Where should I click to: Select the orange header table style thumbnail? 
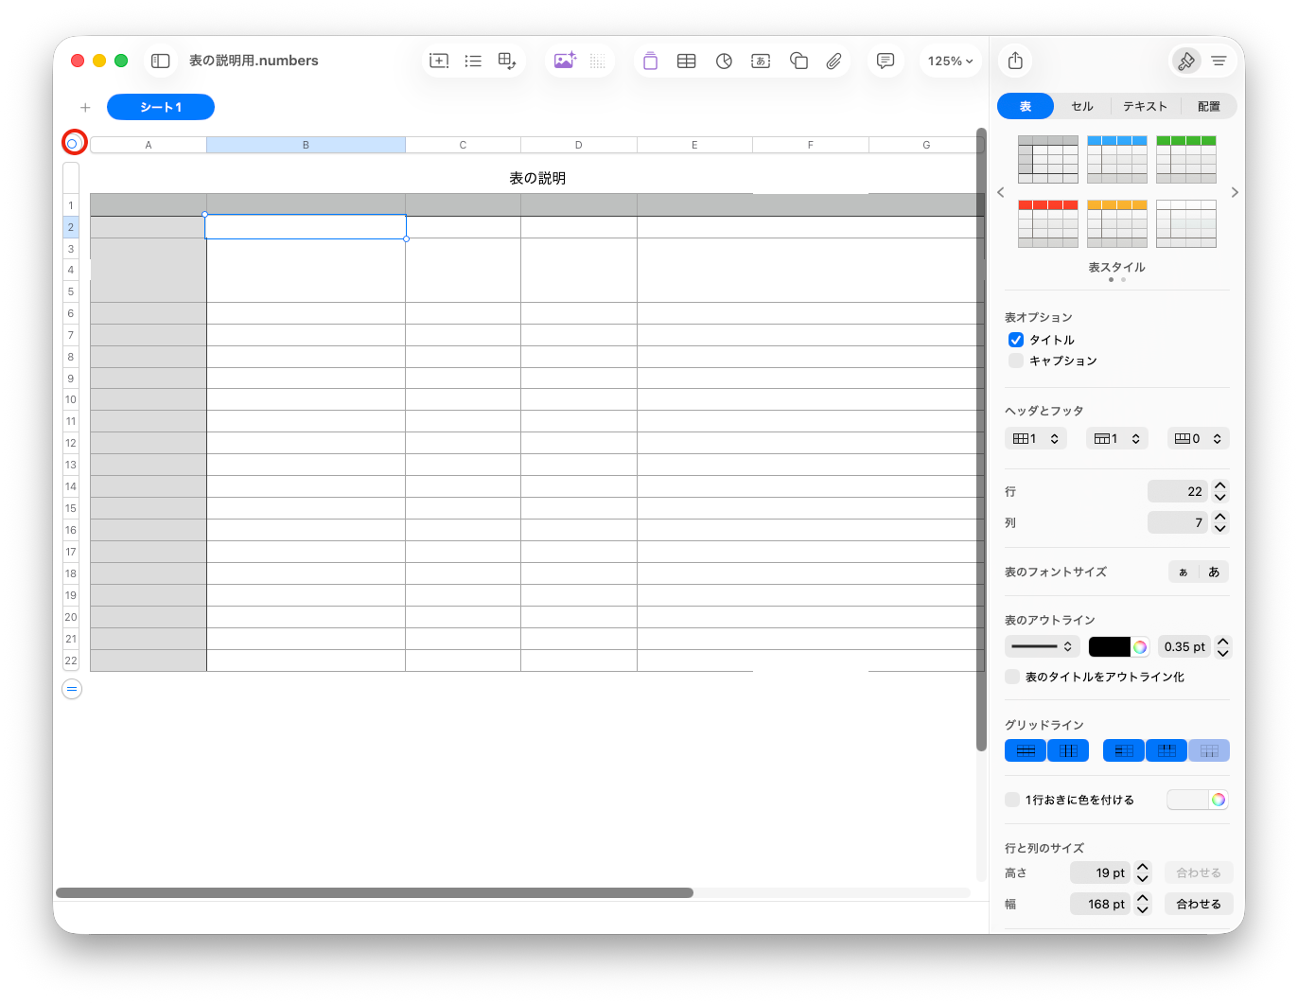[x=1117, y=223]
